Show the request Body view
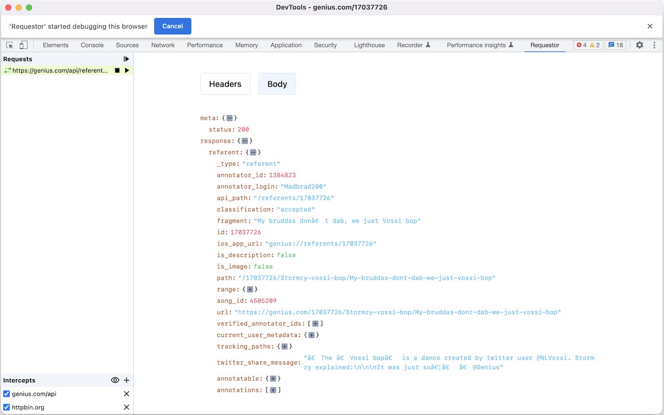 coord(277,84)
